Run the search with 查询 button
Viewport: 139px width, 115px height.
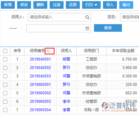[108, 28]
